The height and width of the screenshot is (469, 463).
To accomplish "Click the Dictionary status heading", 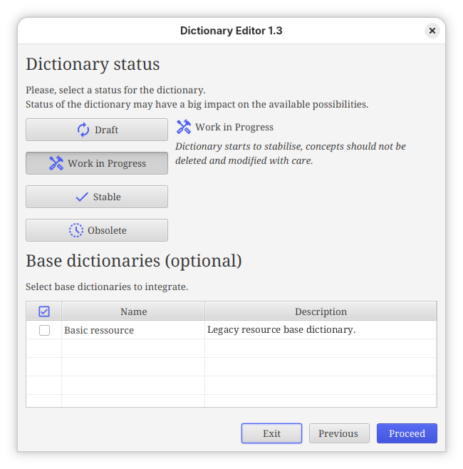I will [93, 64].
